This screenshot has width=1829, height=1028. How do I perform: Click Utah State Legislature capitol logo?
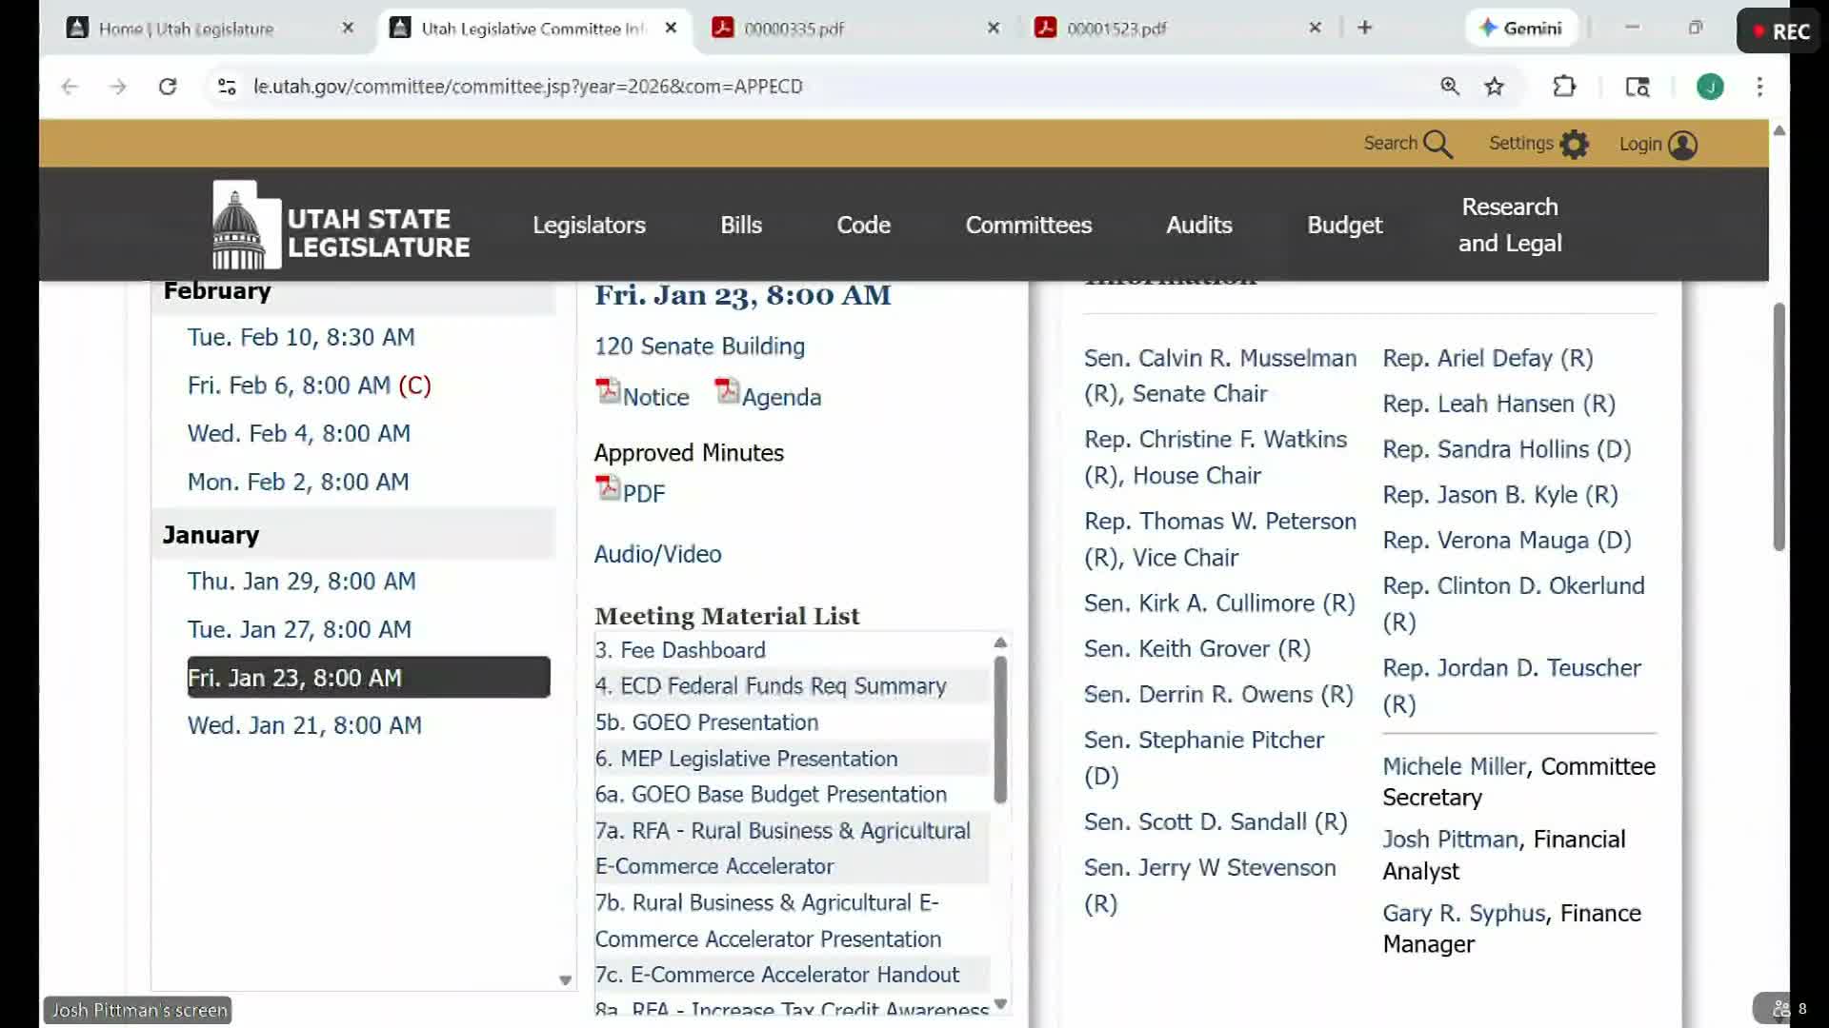click(x=246, y=227)
